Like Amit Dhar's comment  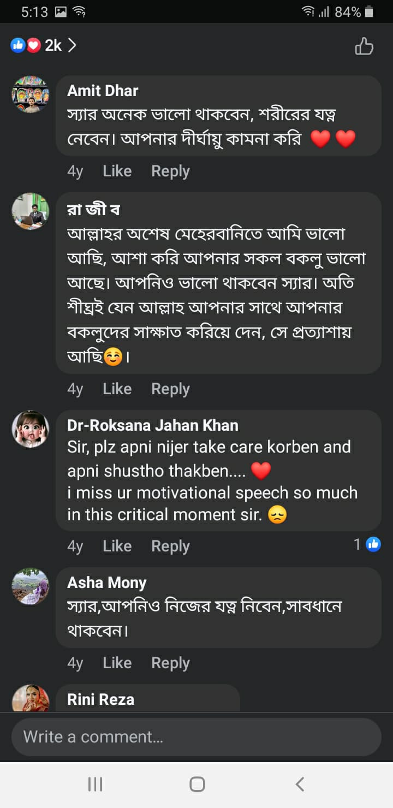[117, 171]
